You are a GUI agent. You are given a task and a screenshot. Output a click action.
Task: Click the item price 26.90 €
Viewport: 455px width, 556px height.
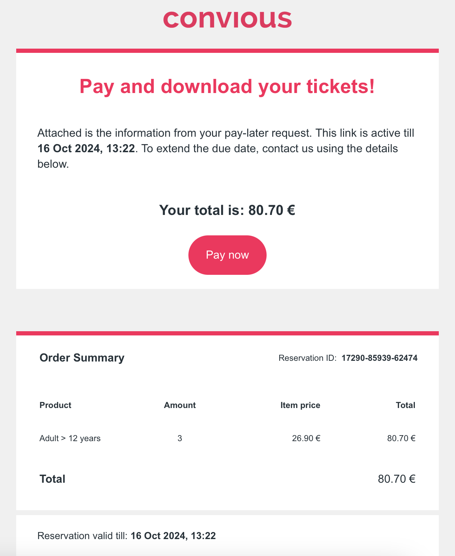tap(306, 438)
